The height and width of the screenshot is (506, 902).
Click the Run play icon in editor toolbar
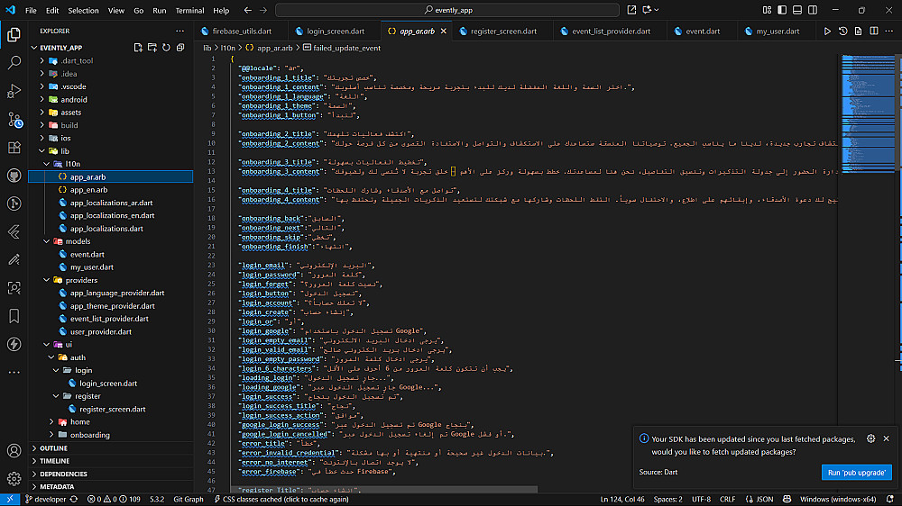point(827,31)
